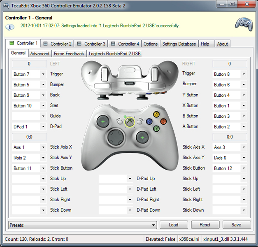This screenshot has width=258, height=247.
Task: Open the Start dropdown showing Button 10
Action: click(x=29, y=106)
